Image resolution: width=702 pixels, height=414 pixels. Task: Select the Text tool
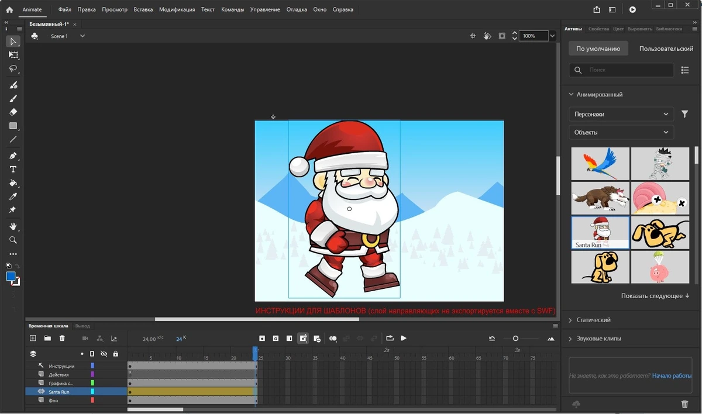tap(13, 169)
